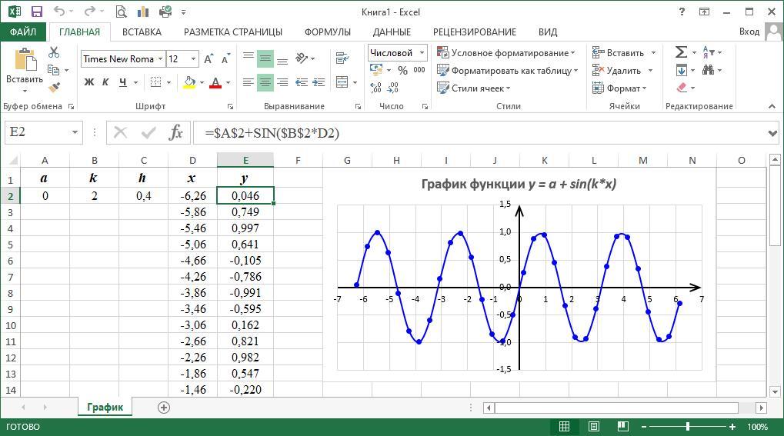Open print preview from quick access toolbar
The height and width of the screenshot is (436, 784).
(x=121, y=12)
